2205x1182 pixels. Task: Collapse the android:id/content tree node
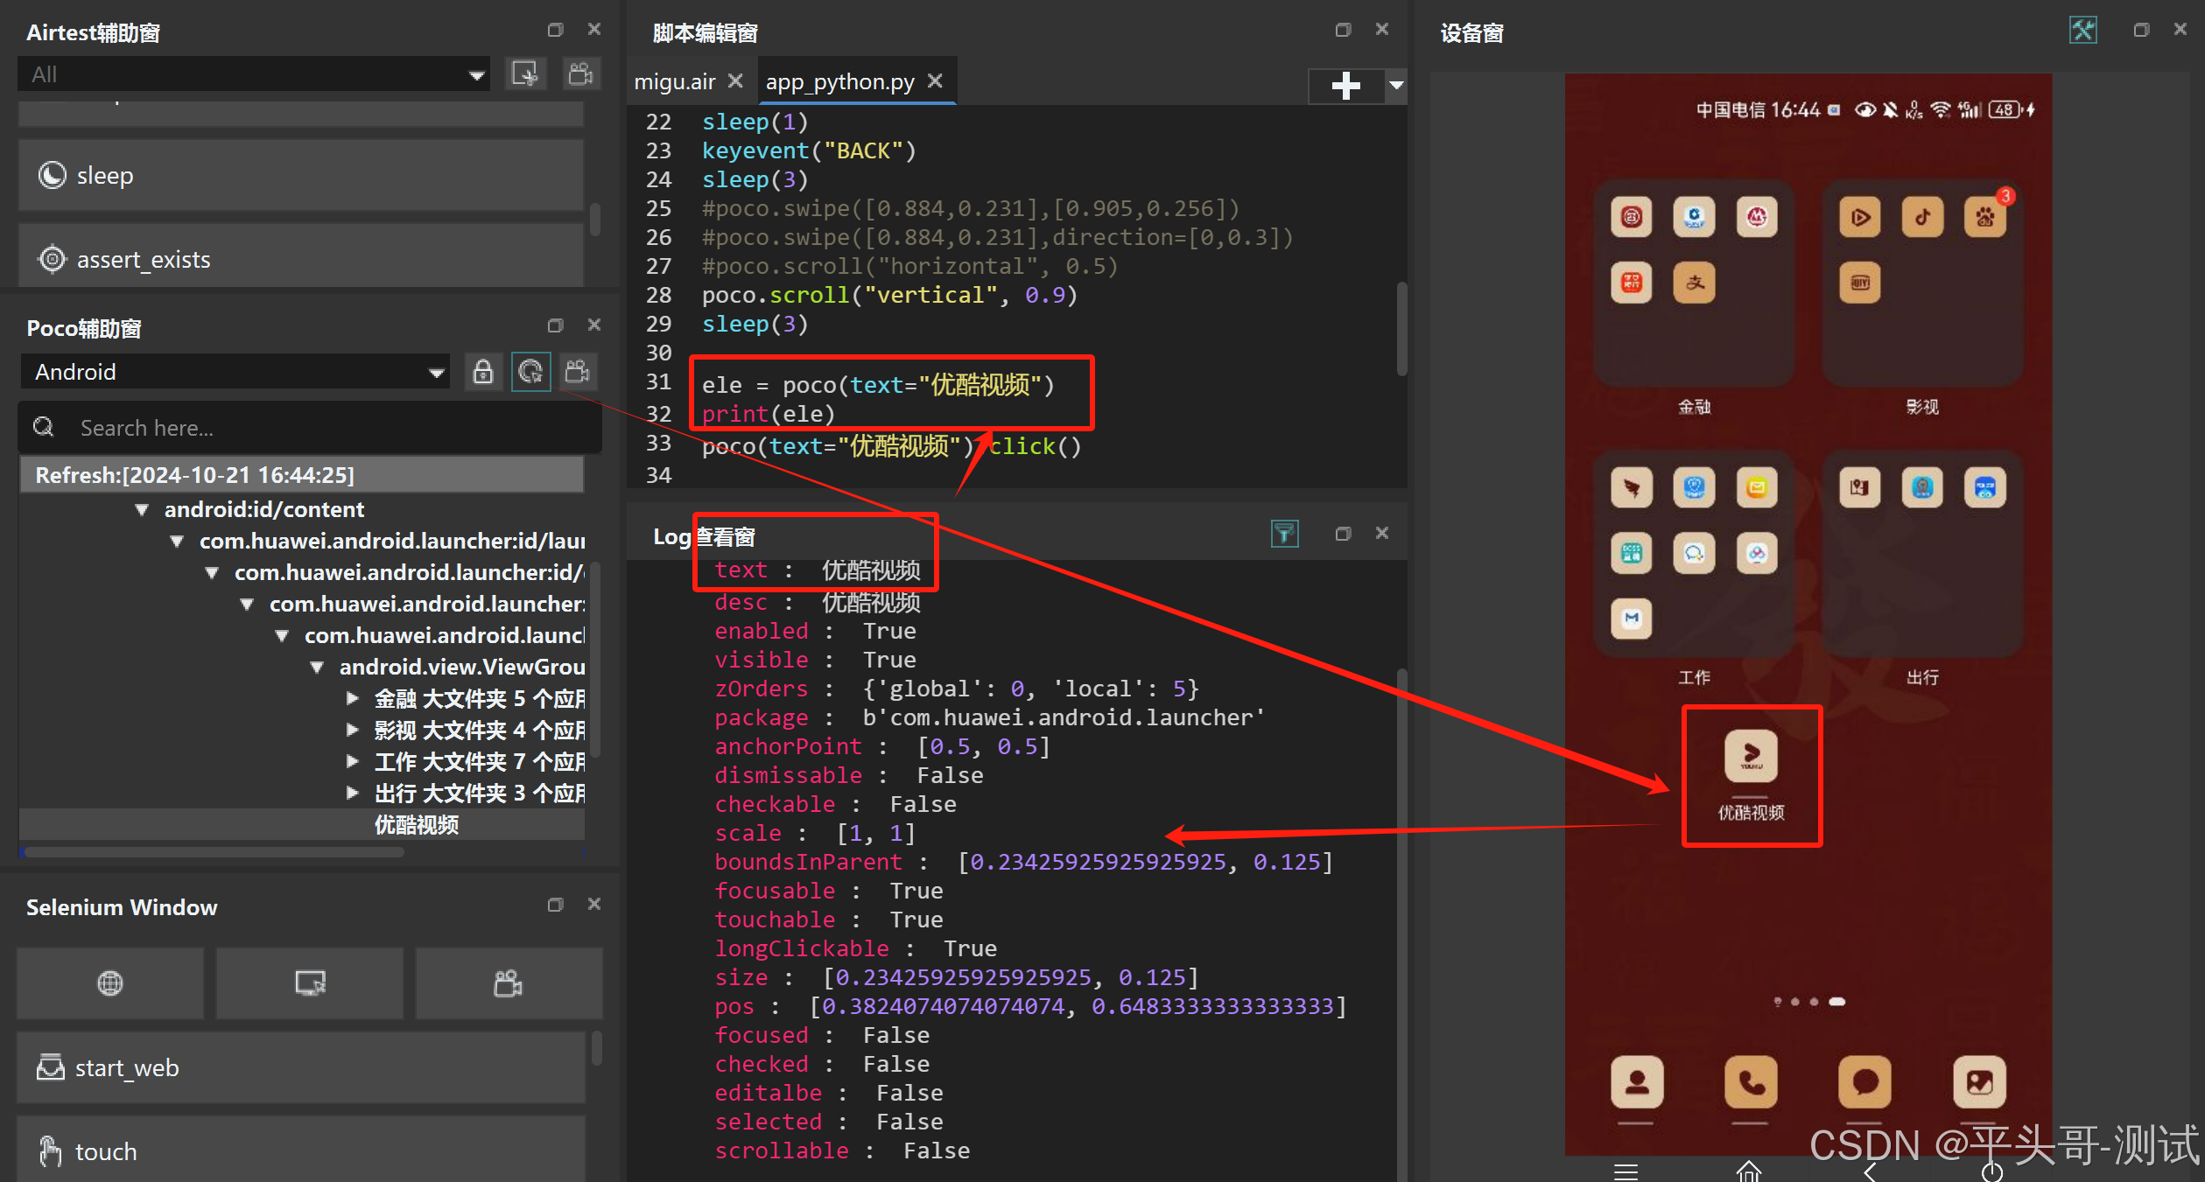(142, 509)
